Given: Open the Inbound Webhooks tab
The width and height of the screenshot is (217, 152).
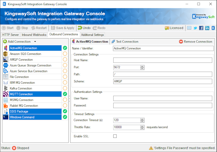Looking at the screenshot, I should pos(34,35).
